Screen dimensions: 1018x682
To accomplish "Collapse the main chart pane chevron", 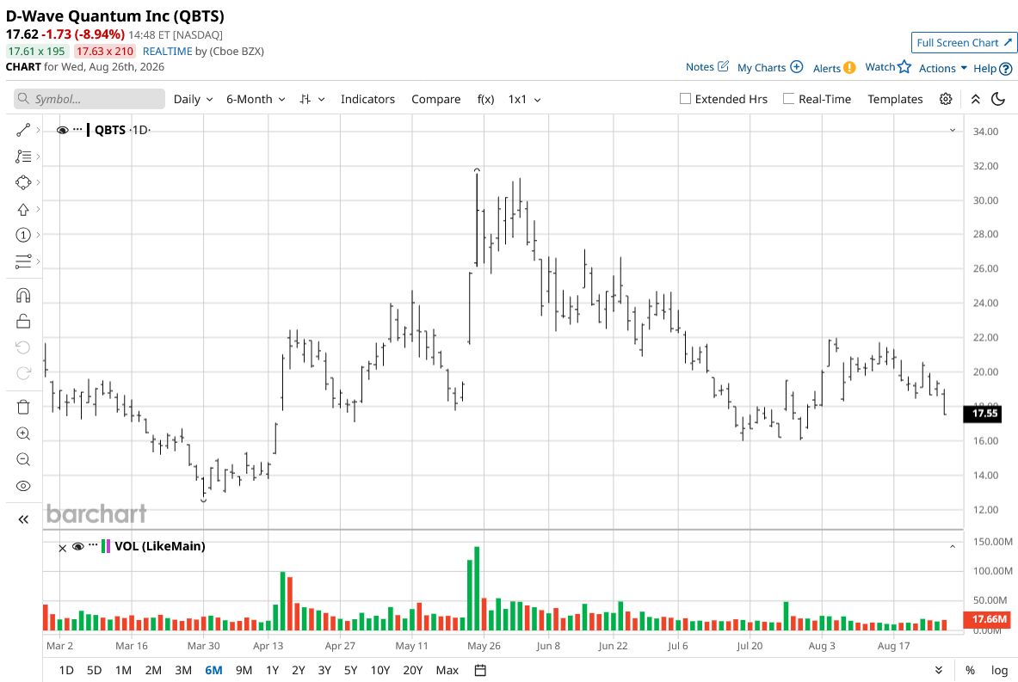I will (x=953, y=131).
